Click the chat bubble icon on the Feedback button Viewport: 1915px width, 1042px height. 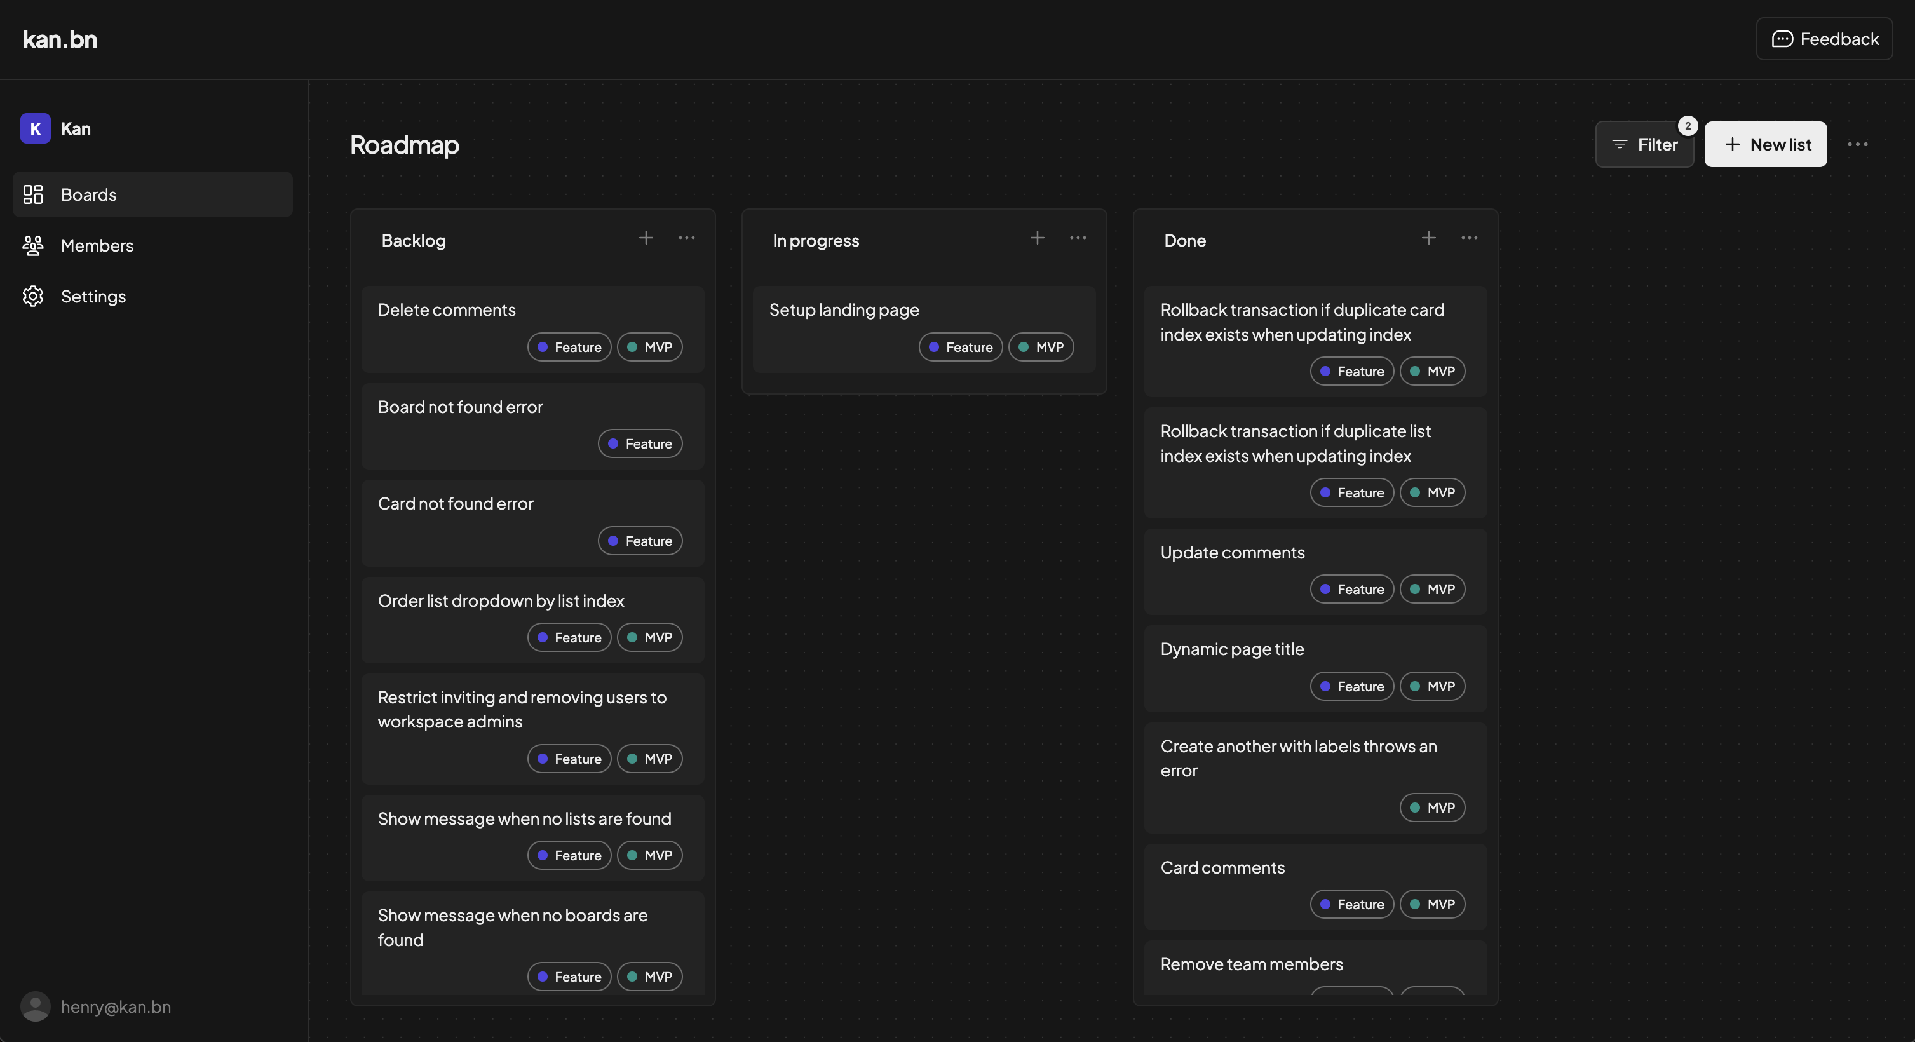[1783, 39]
